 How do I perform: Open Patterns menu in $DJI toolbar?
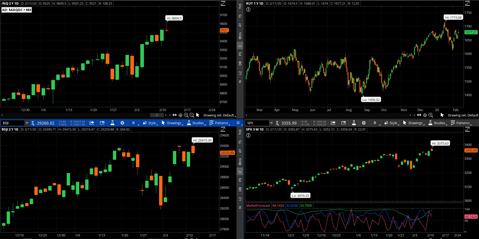[219, 123]
